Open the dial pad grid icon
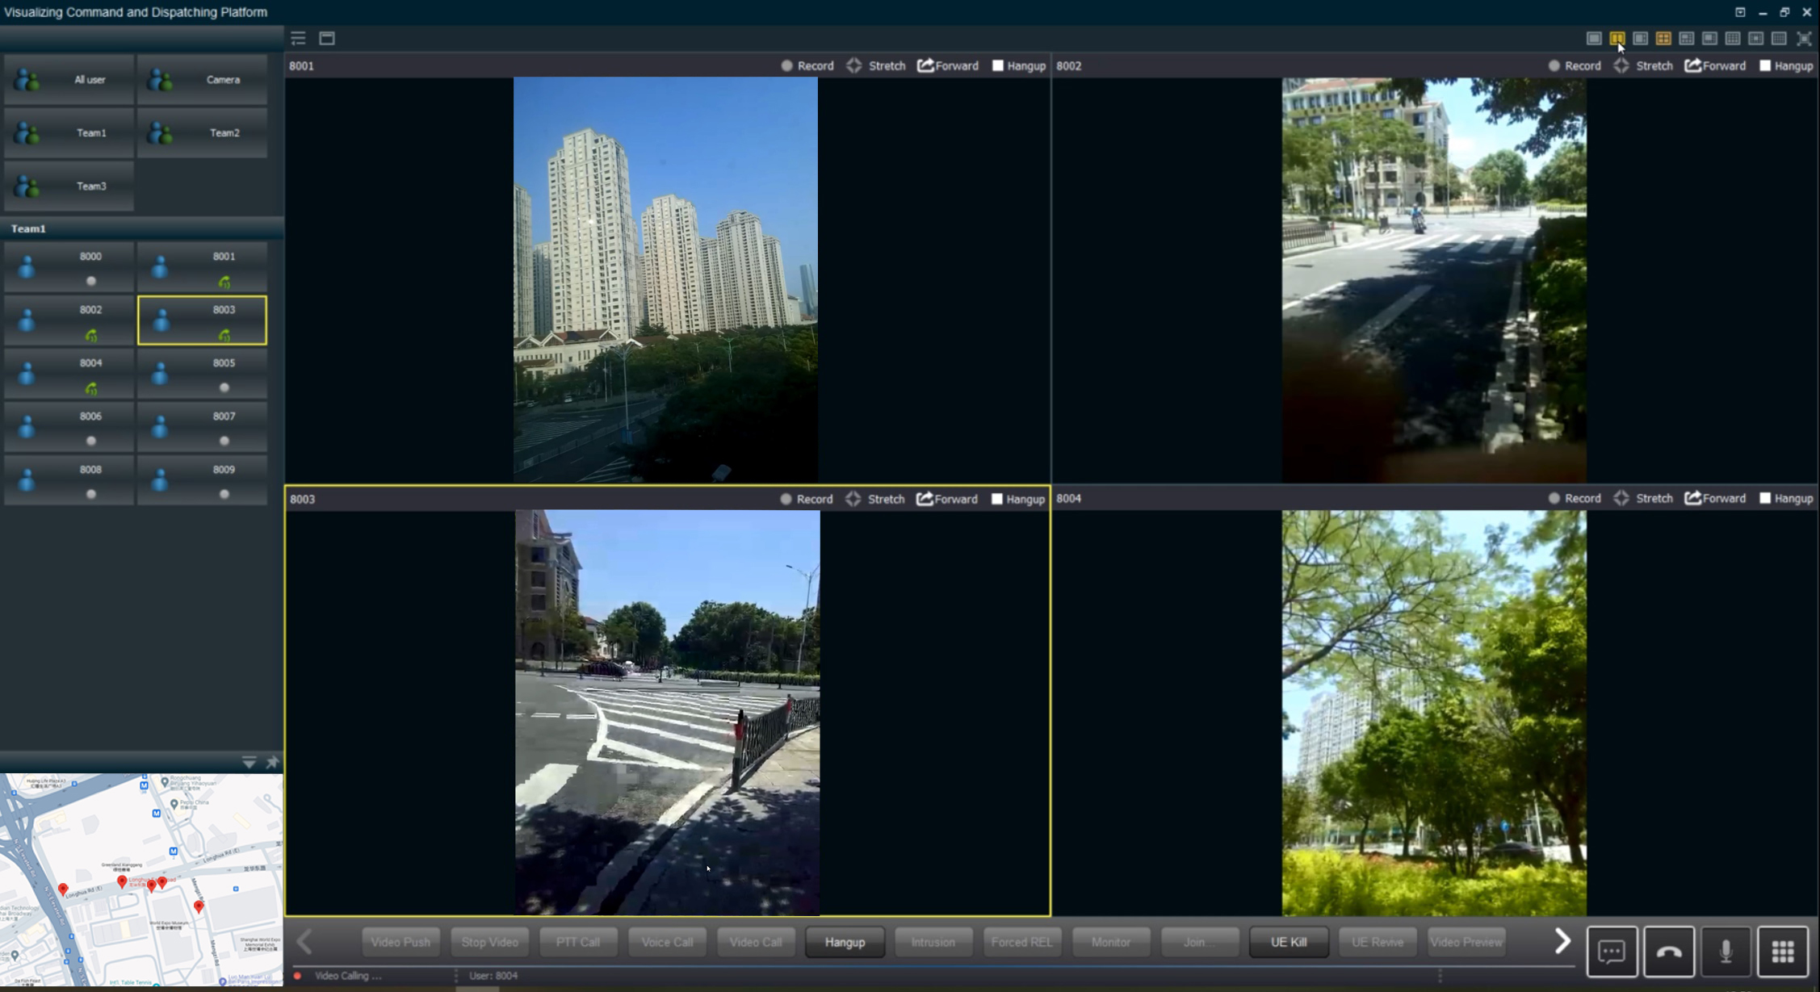The width and height of the screenshot is (1820, 992). (x=1783, y=952)
